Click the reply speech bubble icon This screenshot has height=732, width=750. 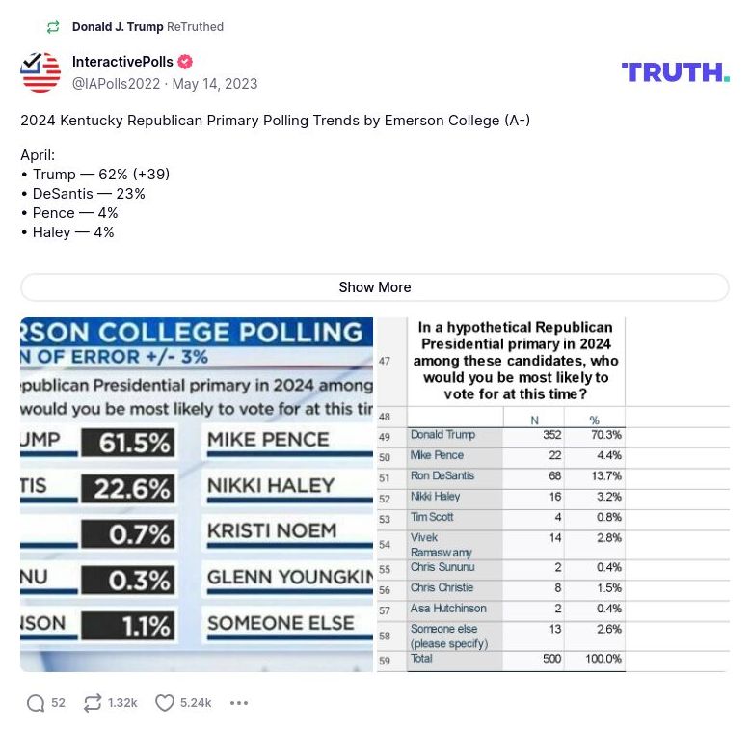point(36,703)
